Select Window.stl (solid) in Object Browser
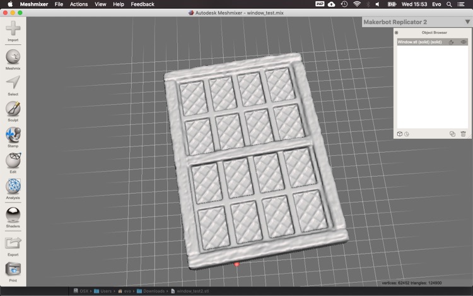 (x=432, y=42)
